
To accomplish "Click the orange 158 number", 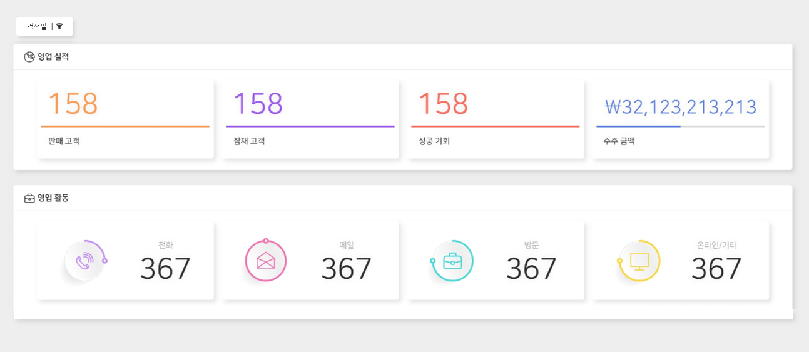I will coord(73,104).
